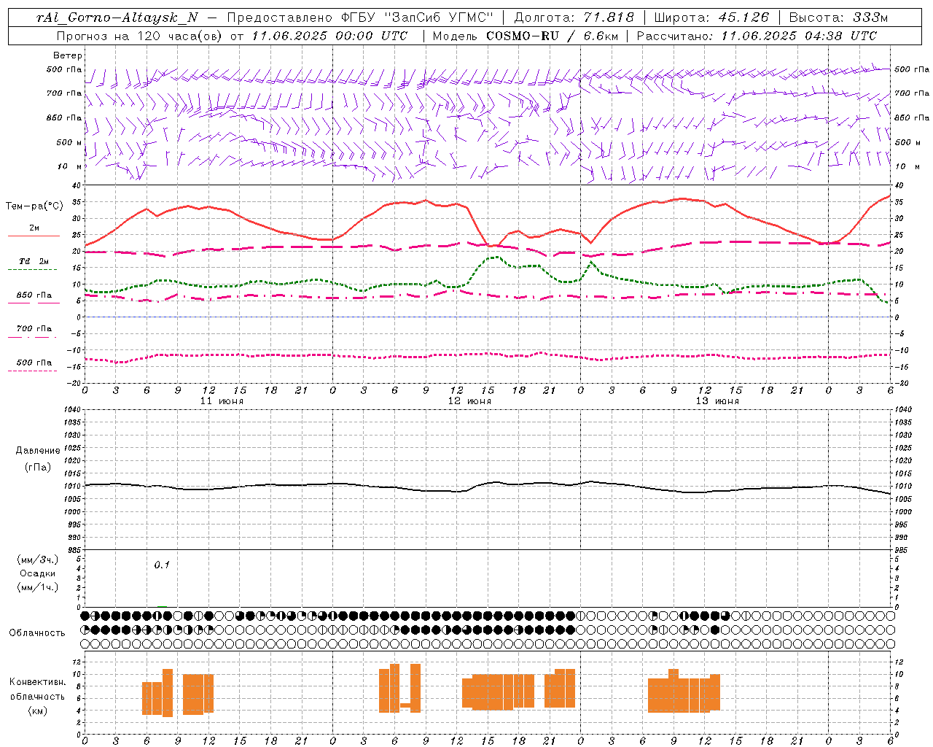Image resolution: width=933 pixels, height=747 pixels.
Task: Click the text Предоставлено ФГБУ "ЗапСиб УГМС"
Action: 360,18
